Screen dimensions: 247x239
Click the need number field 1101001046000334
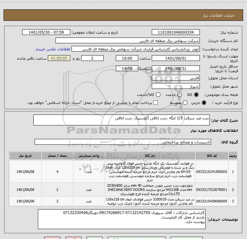point(176,32)
